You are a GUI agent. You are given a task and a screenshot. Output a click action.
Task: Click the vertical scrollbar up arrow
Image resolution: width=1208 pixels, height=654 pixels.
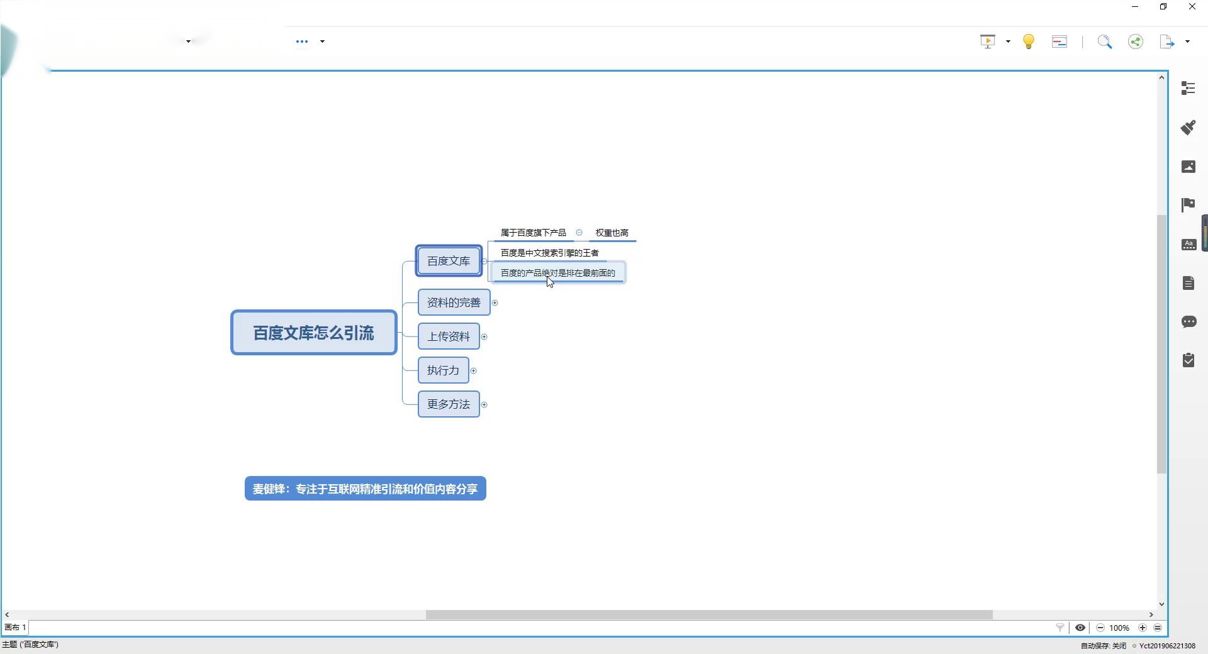1161,77
